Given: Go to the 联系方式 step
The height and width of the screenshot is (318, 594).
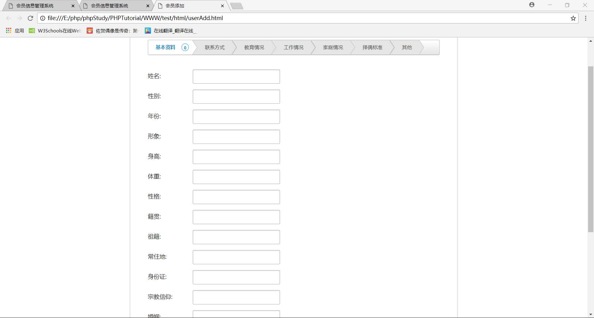Looking at the screenshot, I should 215,47.
